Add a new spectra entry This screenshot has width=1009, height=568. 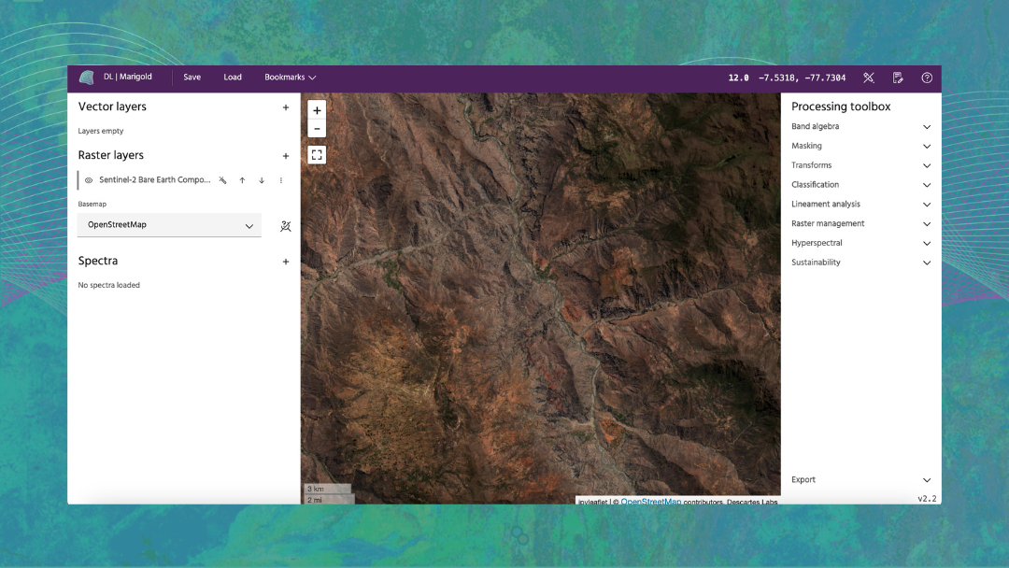pyautogui.click(x=286, y=262)
